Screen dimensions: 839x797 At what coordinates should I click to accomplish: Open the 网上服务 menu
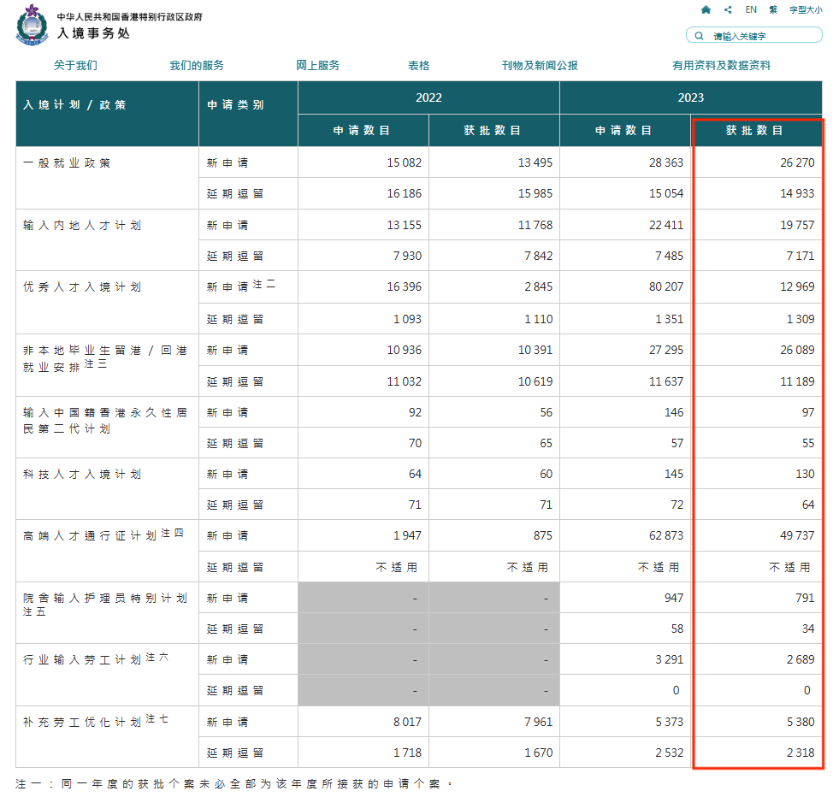[318, 65]
